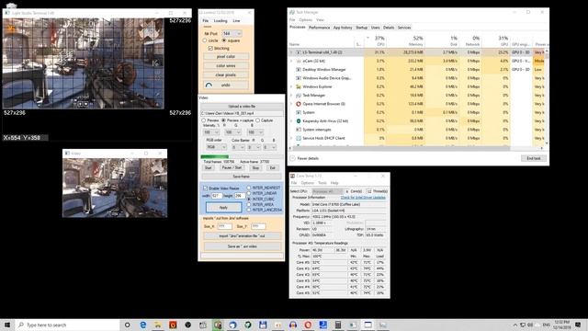Image resolution: width=588 pixels, height=331 pixels.
Task: Select the circle pixel shape option
Action: click(205, 40)
